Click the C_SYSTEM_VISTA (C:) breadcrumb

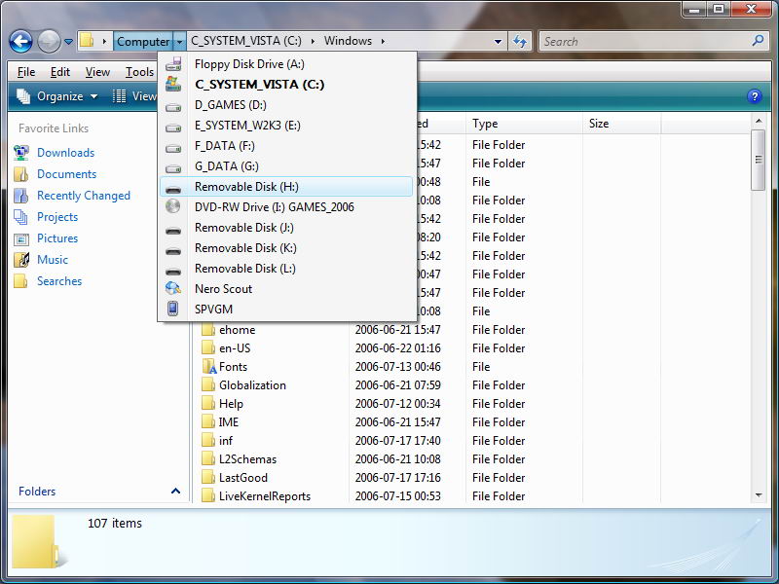tap(246, 41)
